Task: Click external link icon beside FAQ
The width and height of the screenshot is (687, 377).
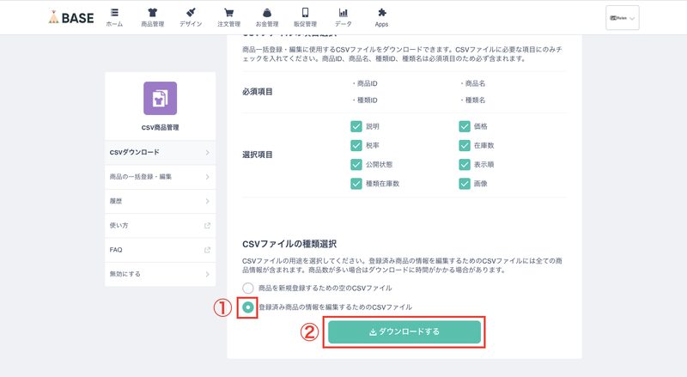Action: [x=207, y=250]
